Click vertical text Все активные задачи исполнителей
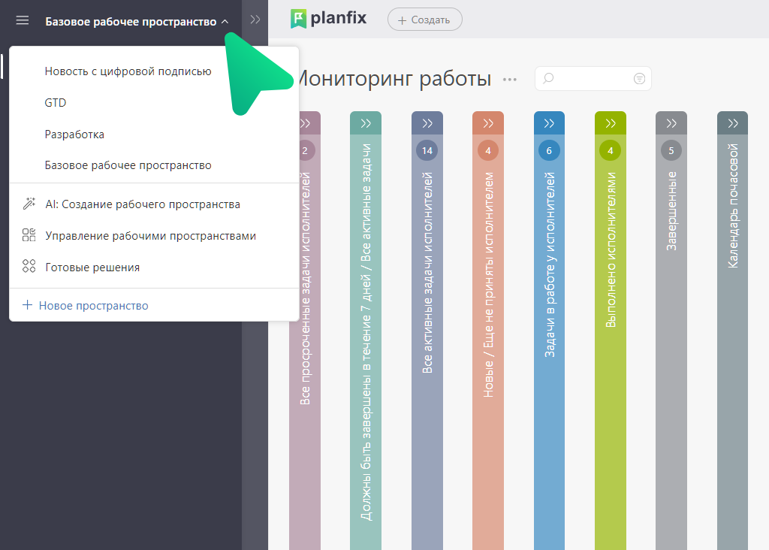 pos(427,272)
